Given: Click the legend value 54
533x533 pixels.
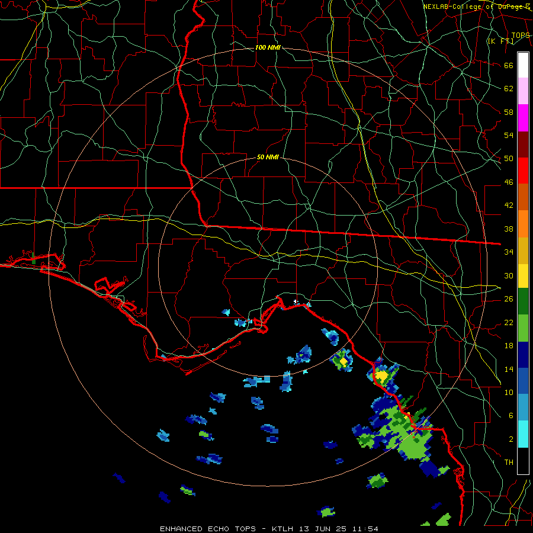Looking at the screenshot, I should click(509, 135).
